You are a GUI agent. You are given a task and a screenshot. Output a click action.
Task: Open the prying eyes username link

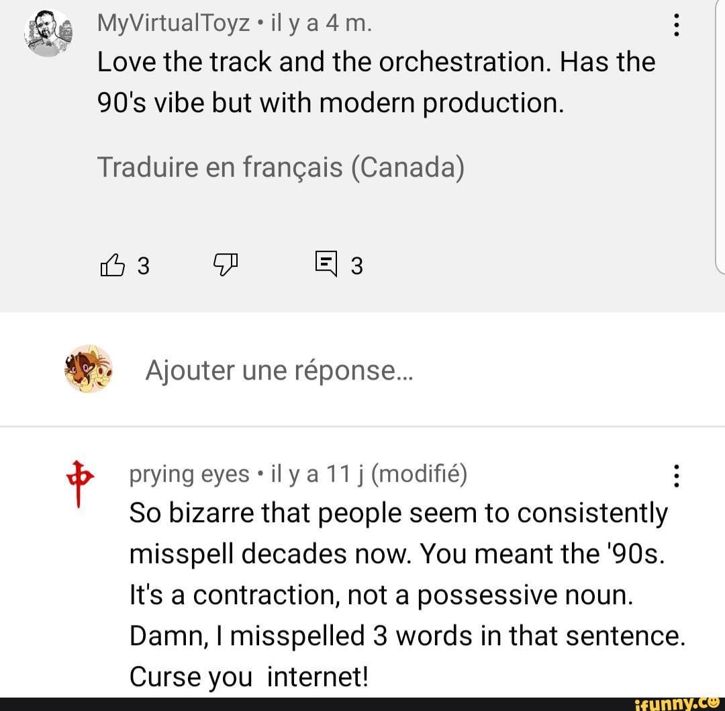click(189, 474)
